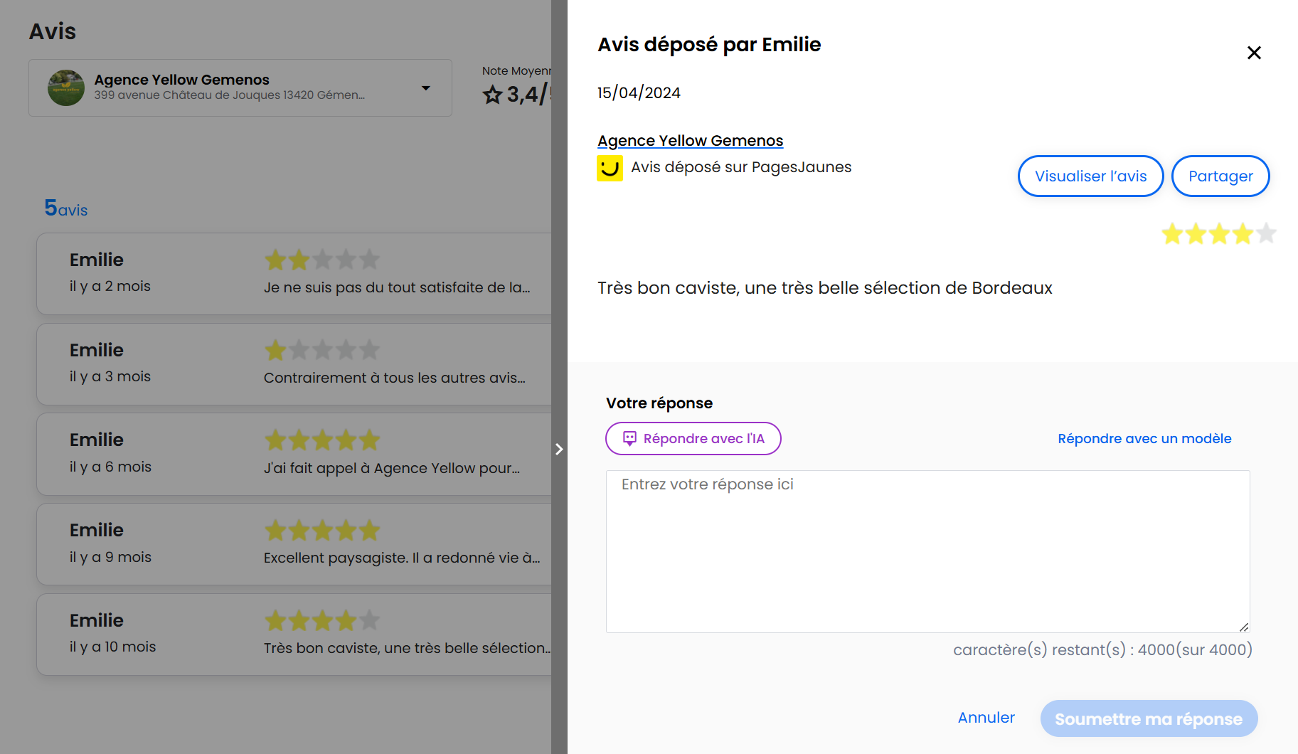Viewport: 1298px width, 754px height.
Task: Click the full review text about Bordeaux selection
Action: click(824, 288)
